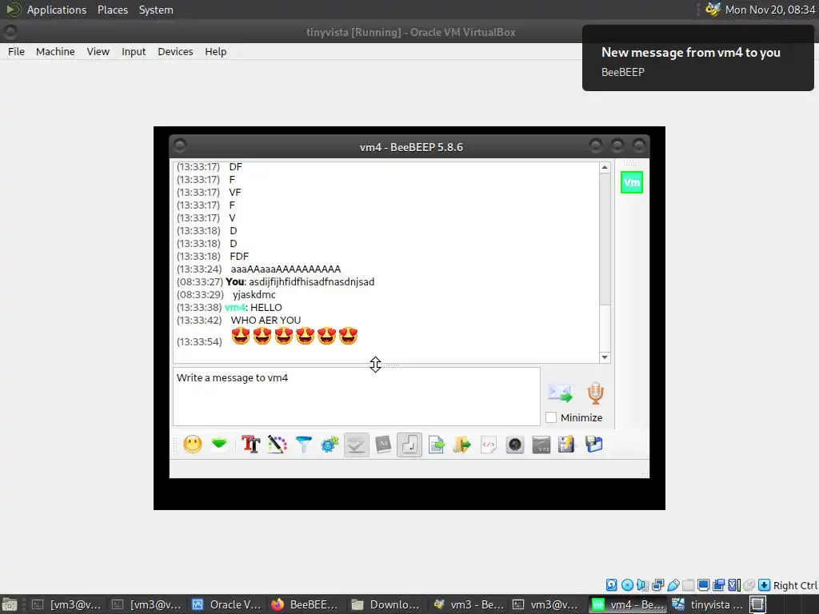Open the Places panel menu

click(113, 10)
